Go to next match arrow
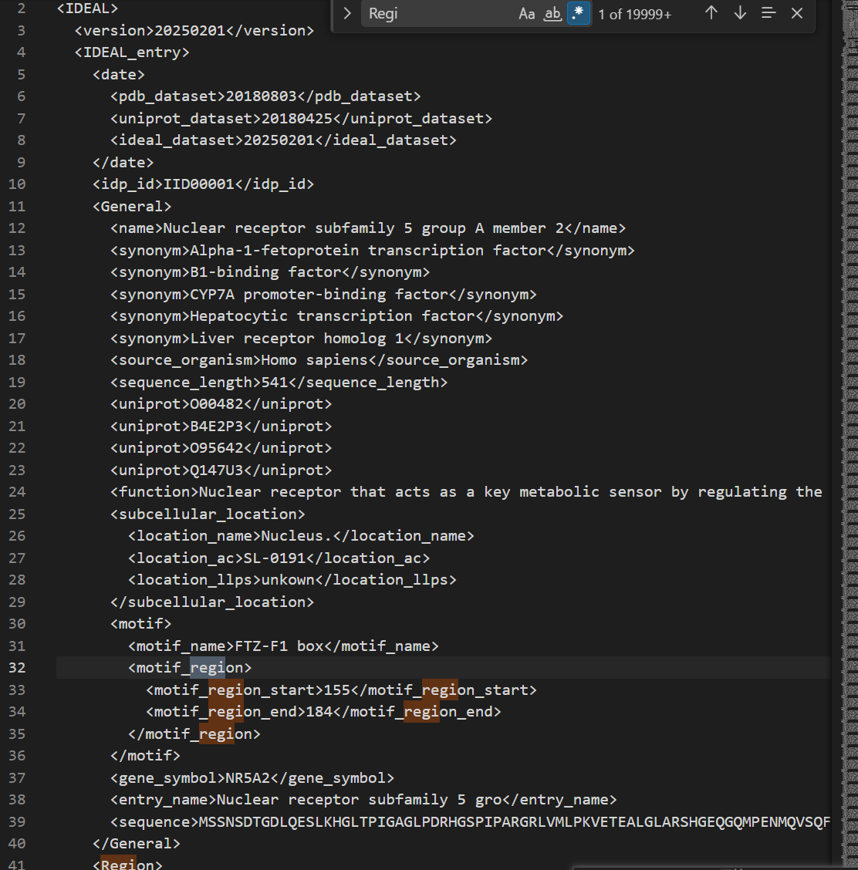Viewport: 858px width, 870px height. [740, 13]
